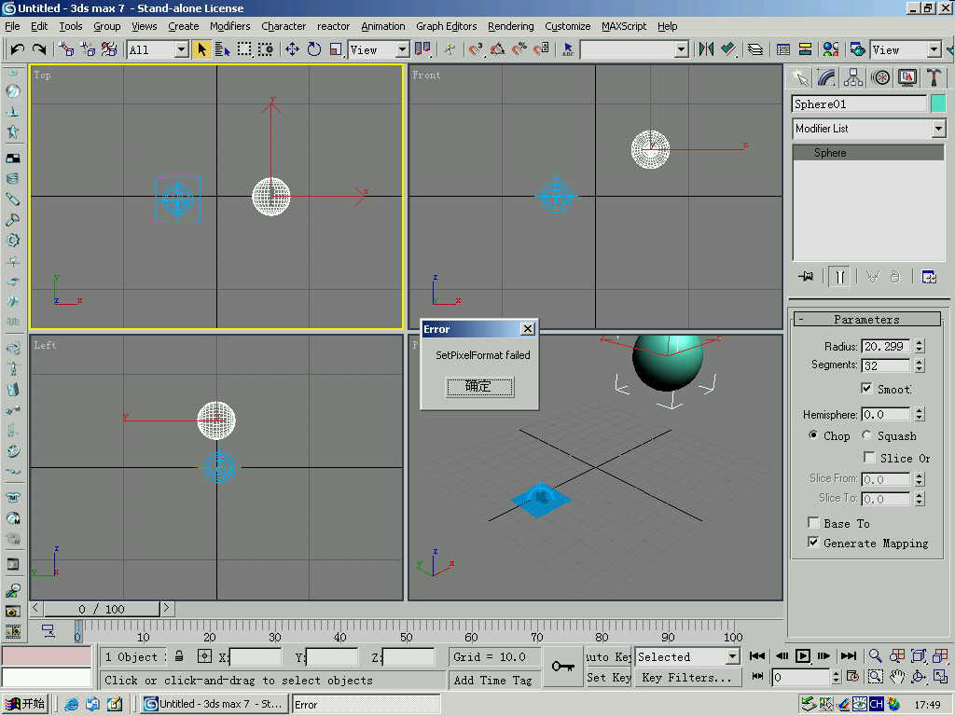
Task: Open the reactor menu
Action: pos(333,26)
